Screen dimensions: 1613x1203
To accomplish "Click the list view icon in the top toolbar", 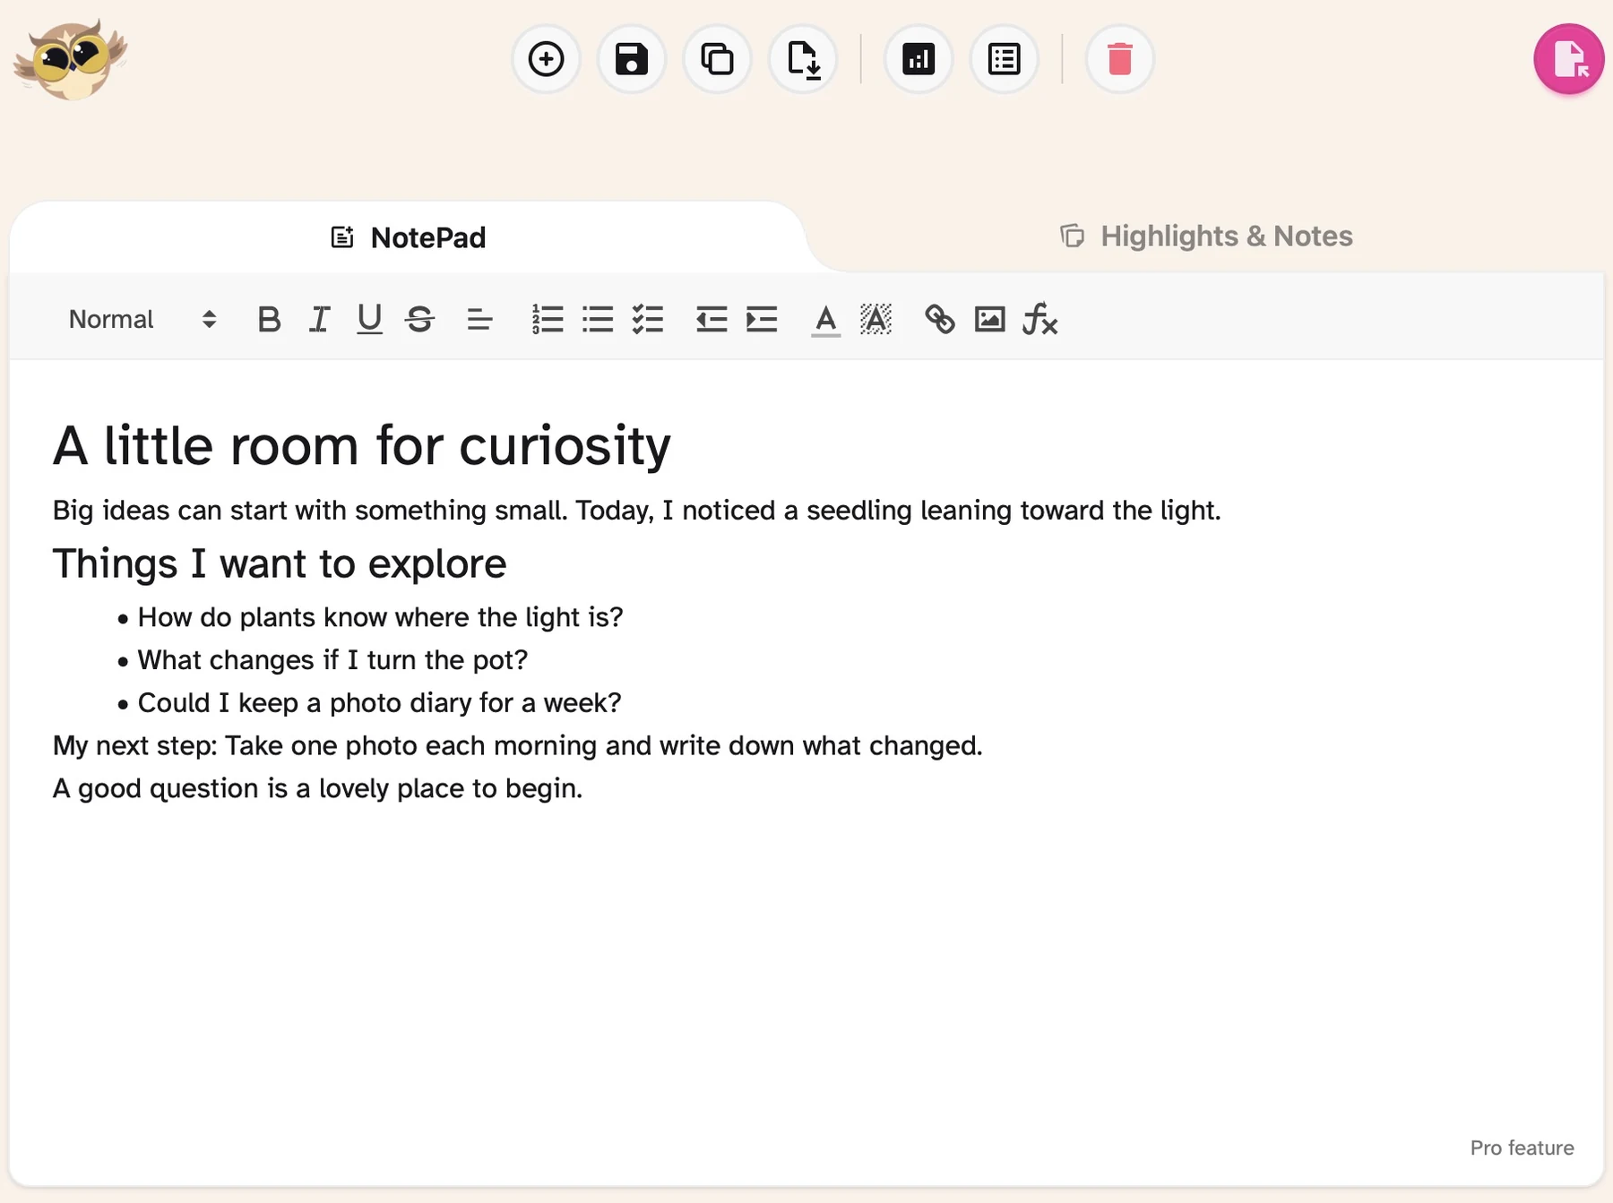I will pos(1005,59).
